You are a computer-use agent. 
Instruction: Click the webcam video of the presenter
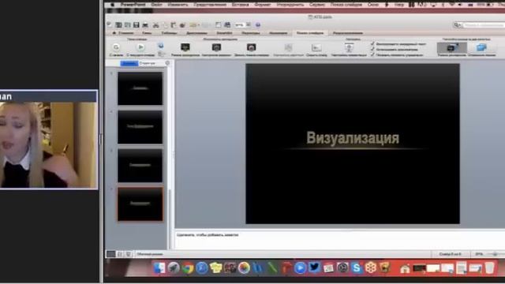pyautogui.click(x=49, y=145)
